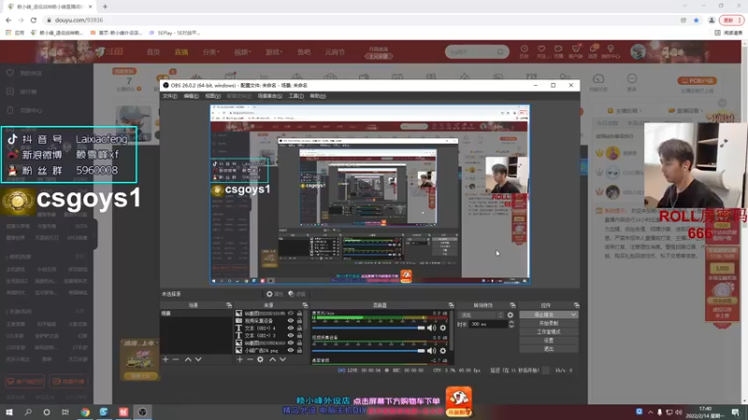The width and height of the screenshot is (748, 420).
Task: Open Windows taskbar search
Action: point(28,412)
